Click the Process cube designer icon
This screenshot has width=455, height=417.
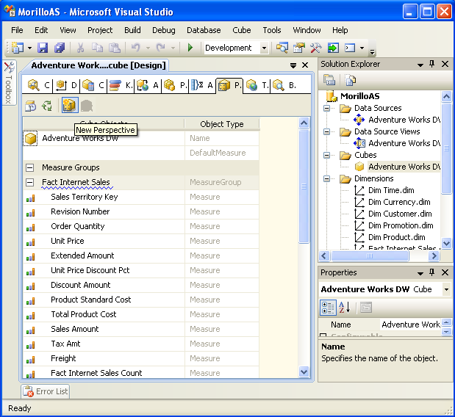point(30,106)
